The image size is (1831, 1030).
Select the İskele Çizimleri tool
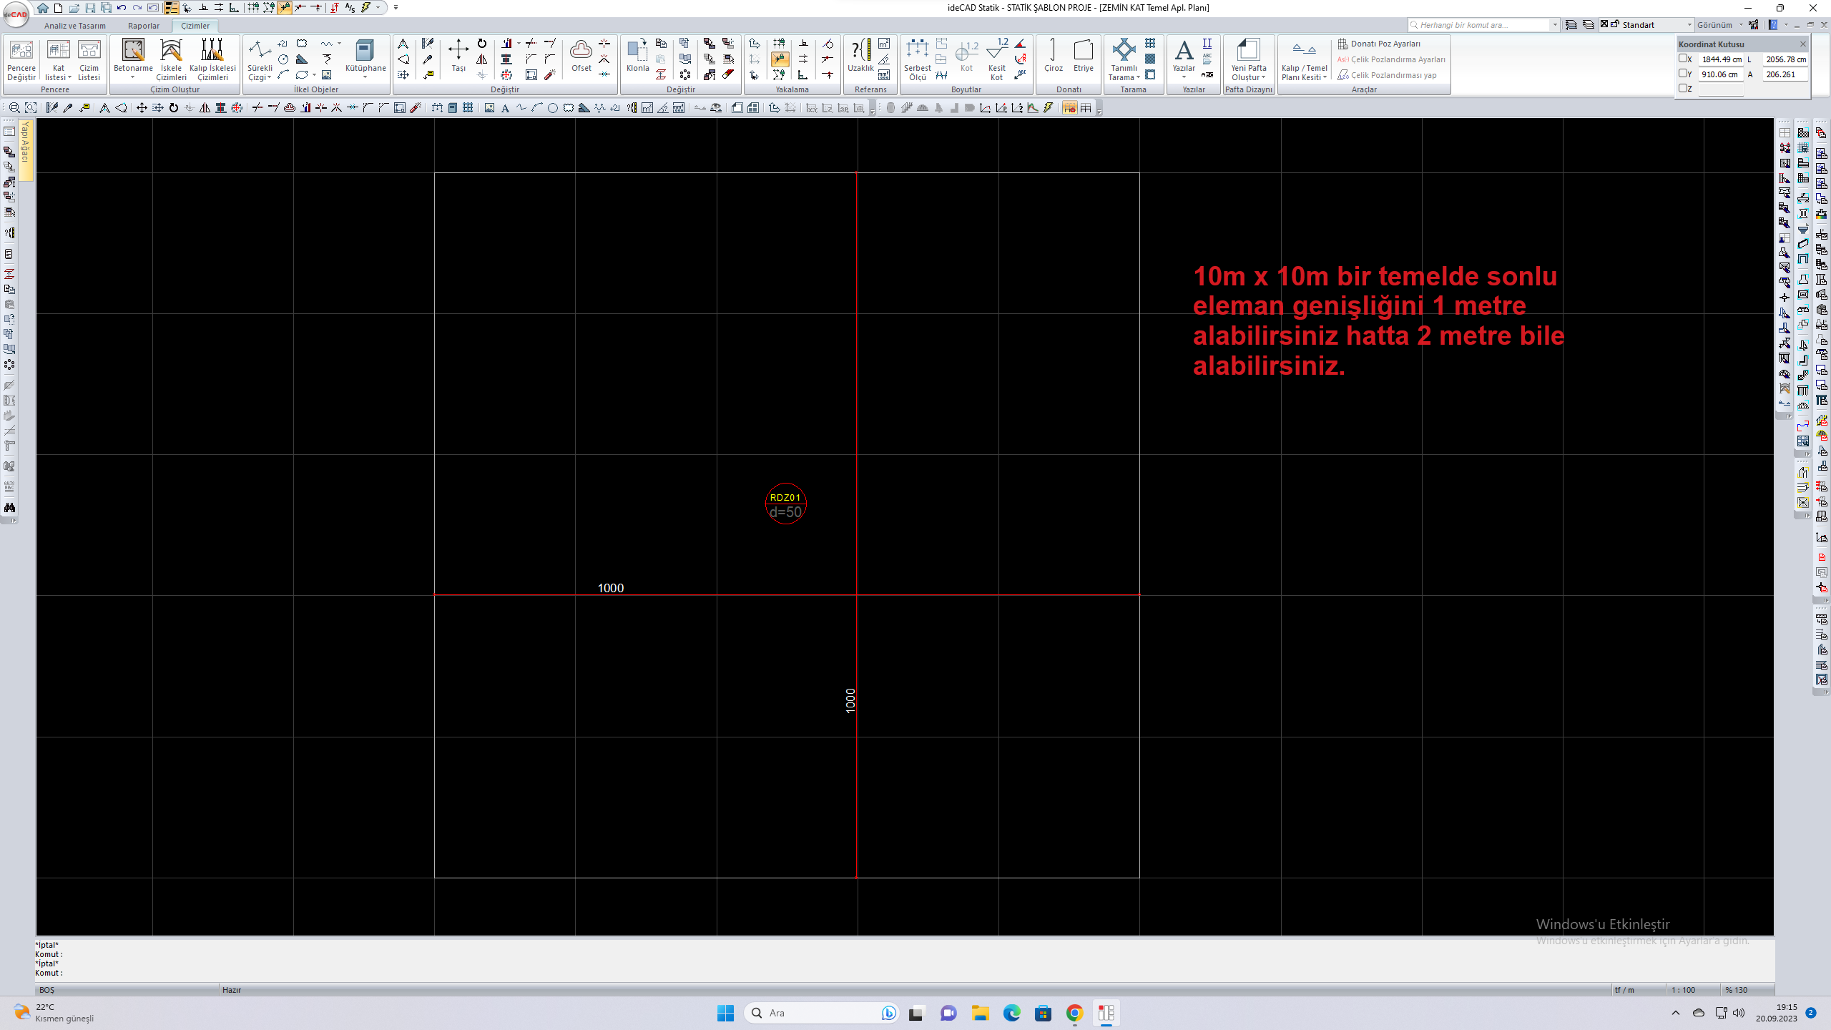(x=171, y=59)
